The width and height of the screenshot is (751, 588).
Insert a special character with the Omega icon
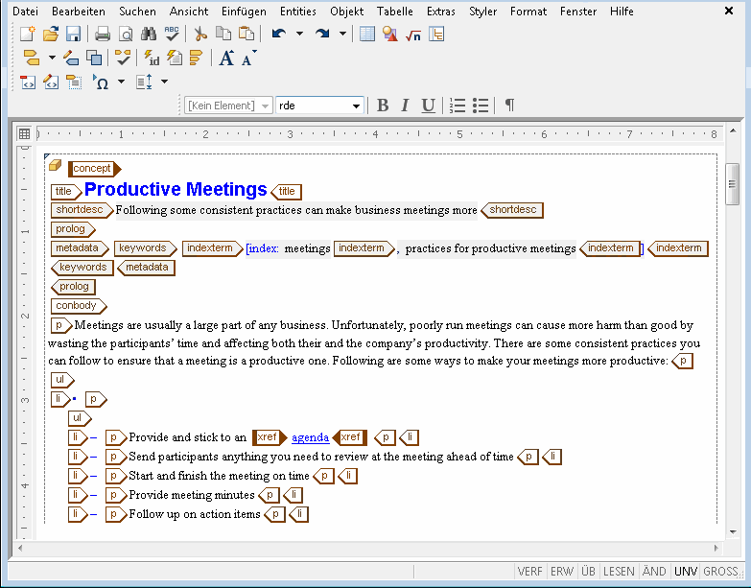(x=101, y=82)
